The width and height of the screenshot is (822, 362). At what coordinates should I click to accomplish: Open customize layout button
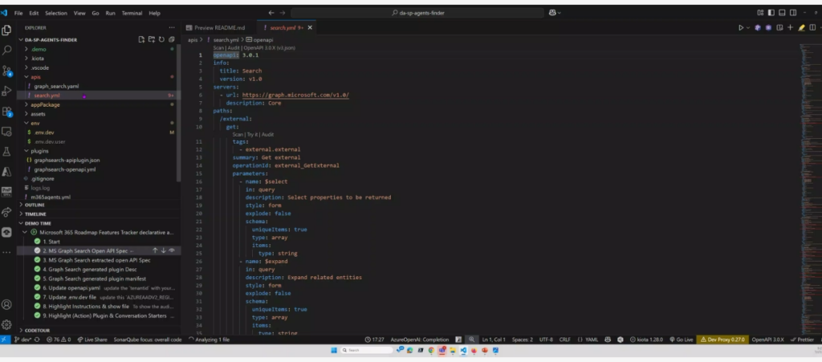(761, 13)
